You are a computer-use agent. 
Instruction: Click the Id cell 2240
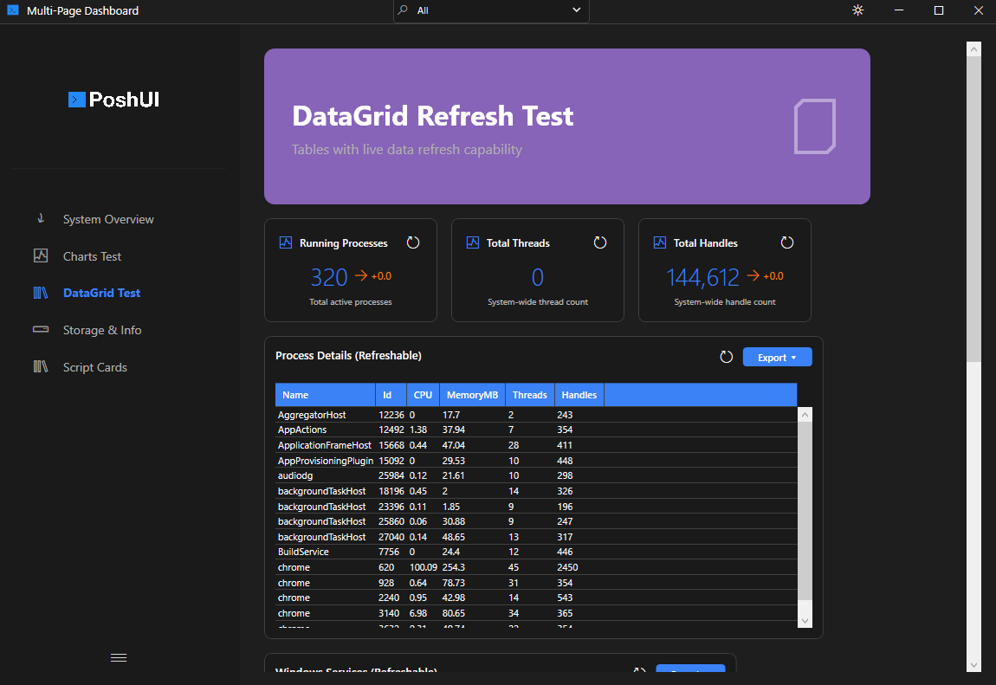pyautogui.click(x=389, y=598)
